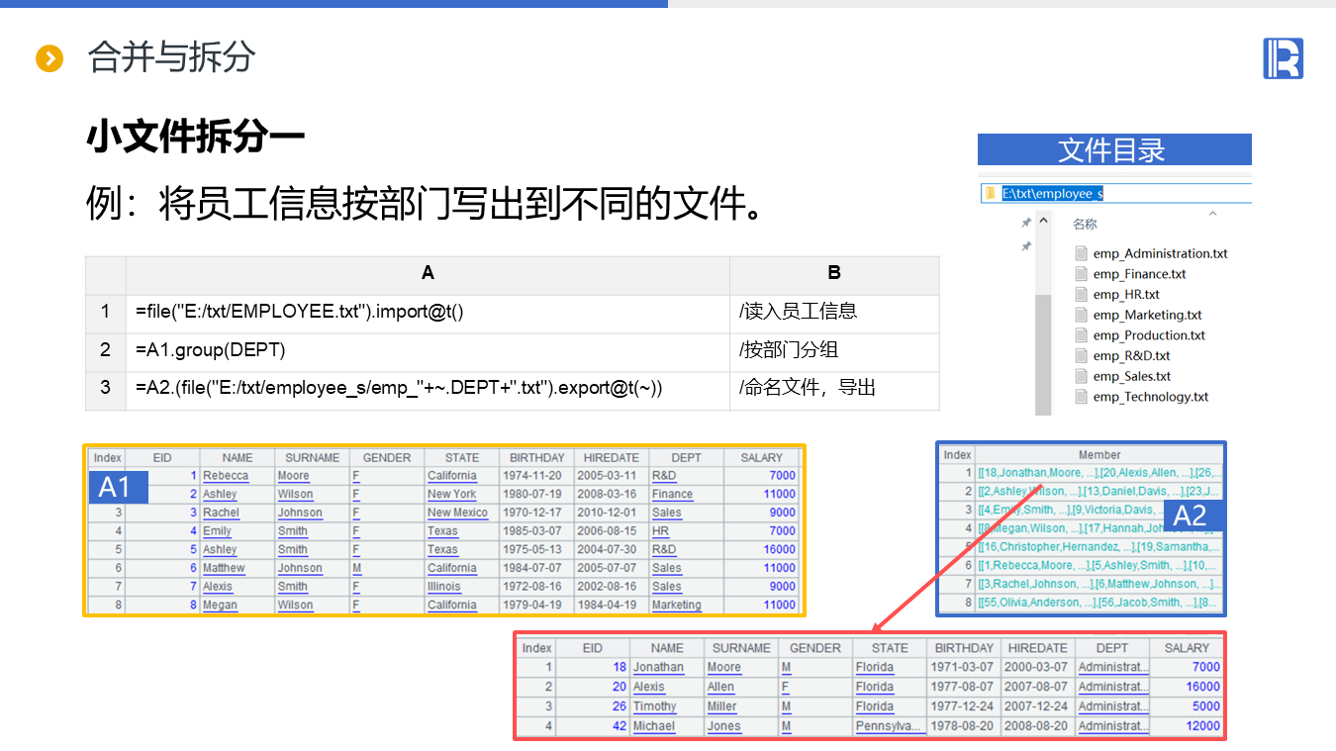Click the SALARY column header in A1 table
The image size is (1336, 751).
coord(761,458)
